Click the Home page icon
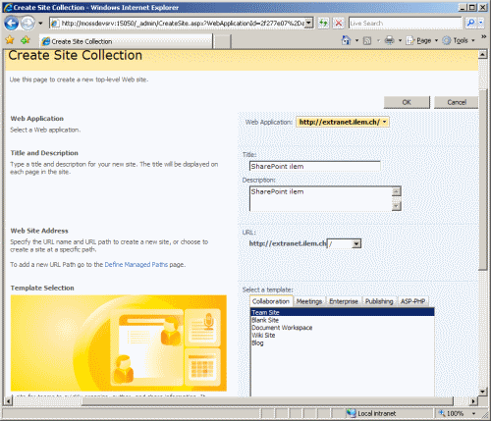The width and height of the screenshot is (491, 421). pos(346,40)
